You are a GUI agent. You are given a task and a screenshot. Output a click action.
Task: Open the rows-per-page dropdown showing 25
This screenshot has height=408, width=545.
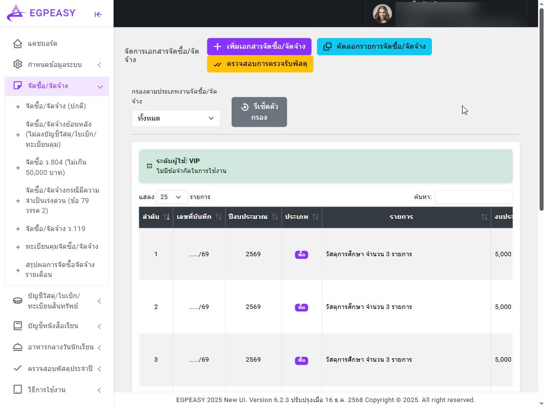coord(172,197)
